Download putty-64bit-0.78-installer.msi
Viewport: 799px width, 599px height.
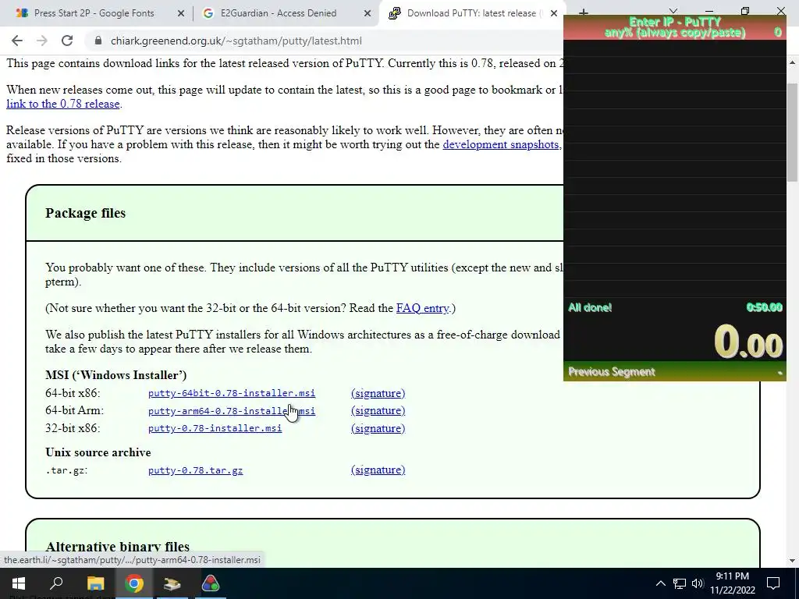[x=231, y=393]
